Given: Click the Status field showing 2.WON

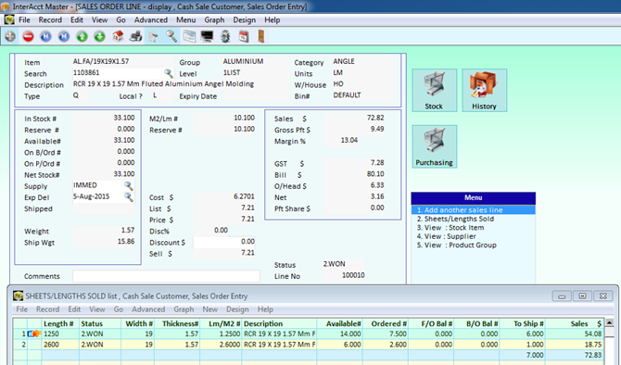Looking at the screenshot, I should [x=343, y=264].
